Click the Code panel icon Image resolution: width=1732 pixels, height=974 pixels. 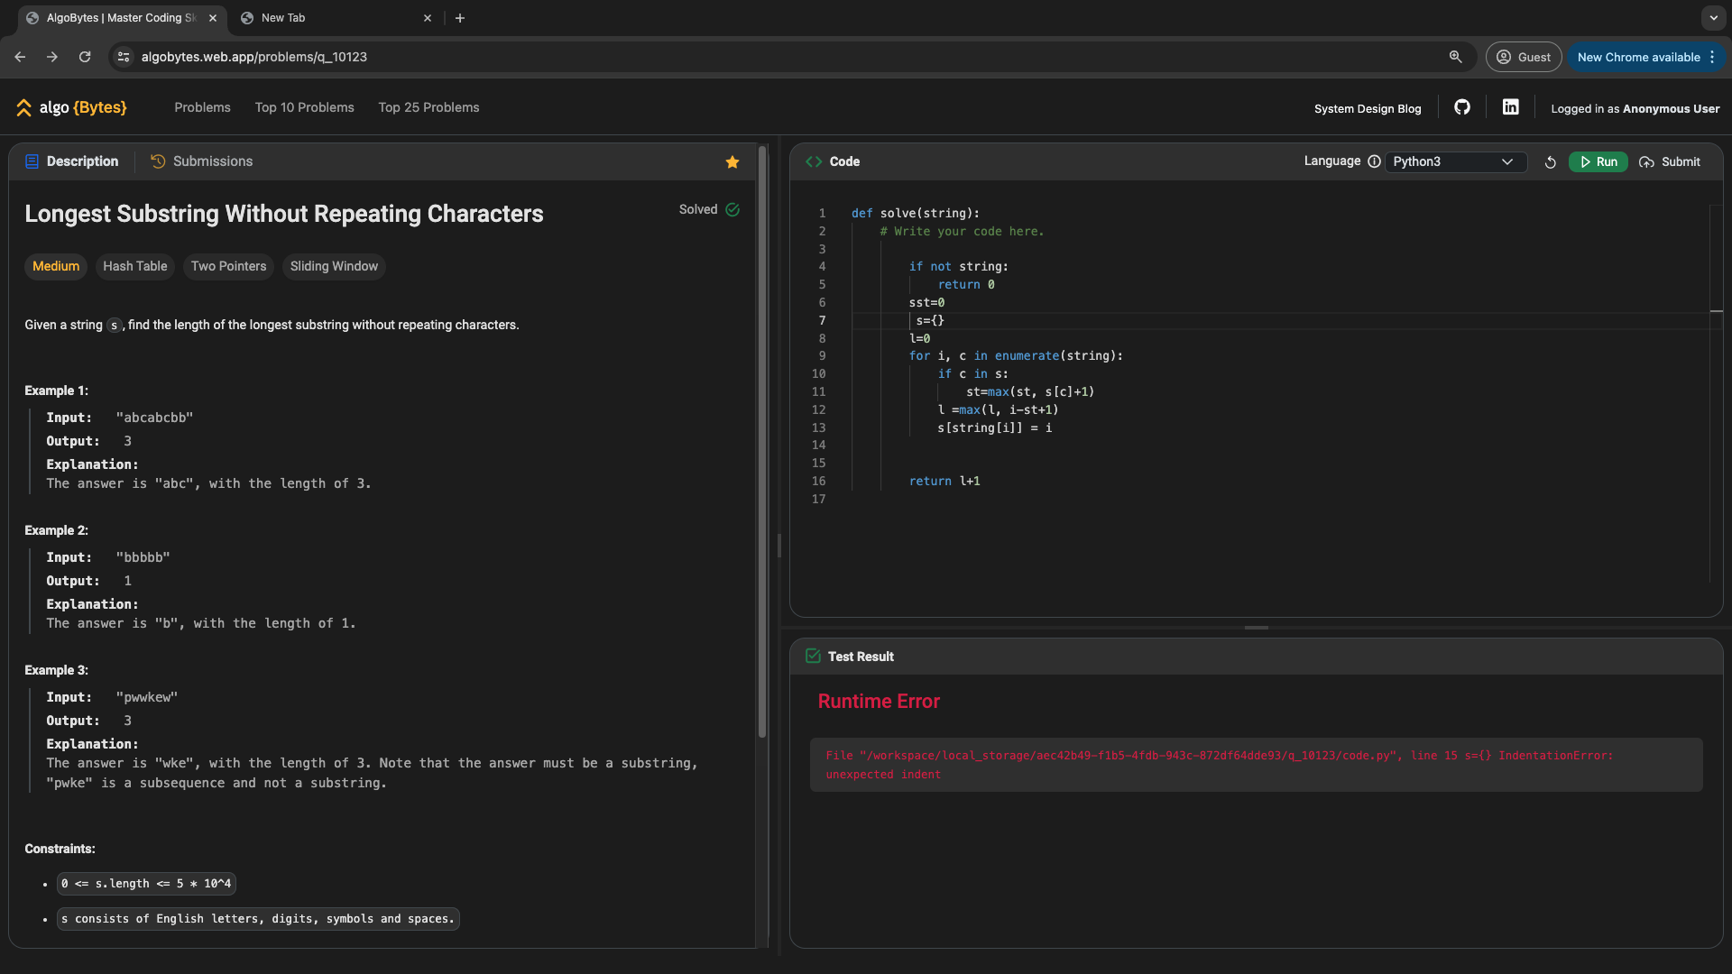(x=814, y=161)
